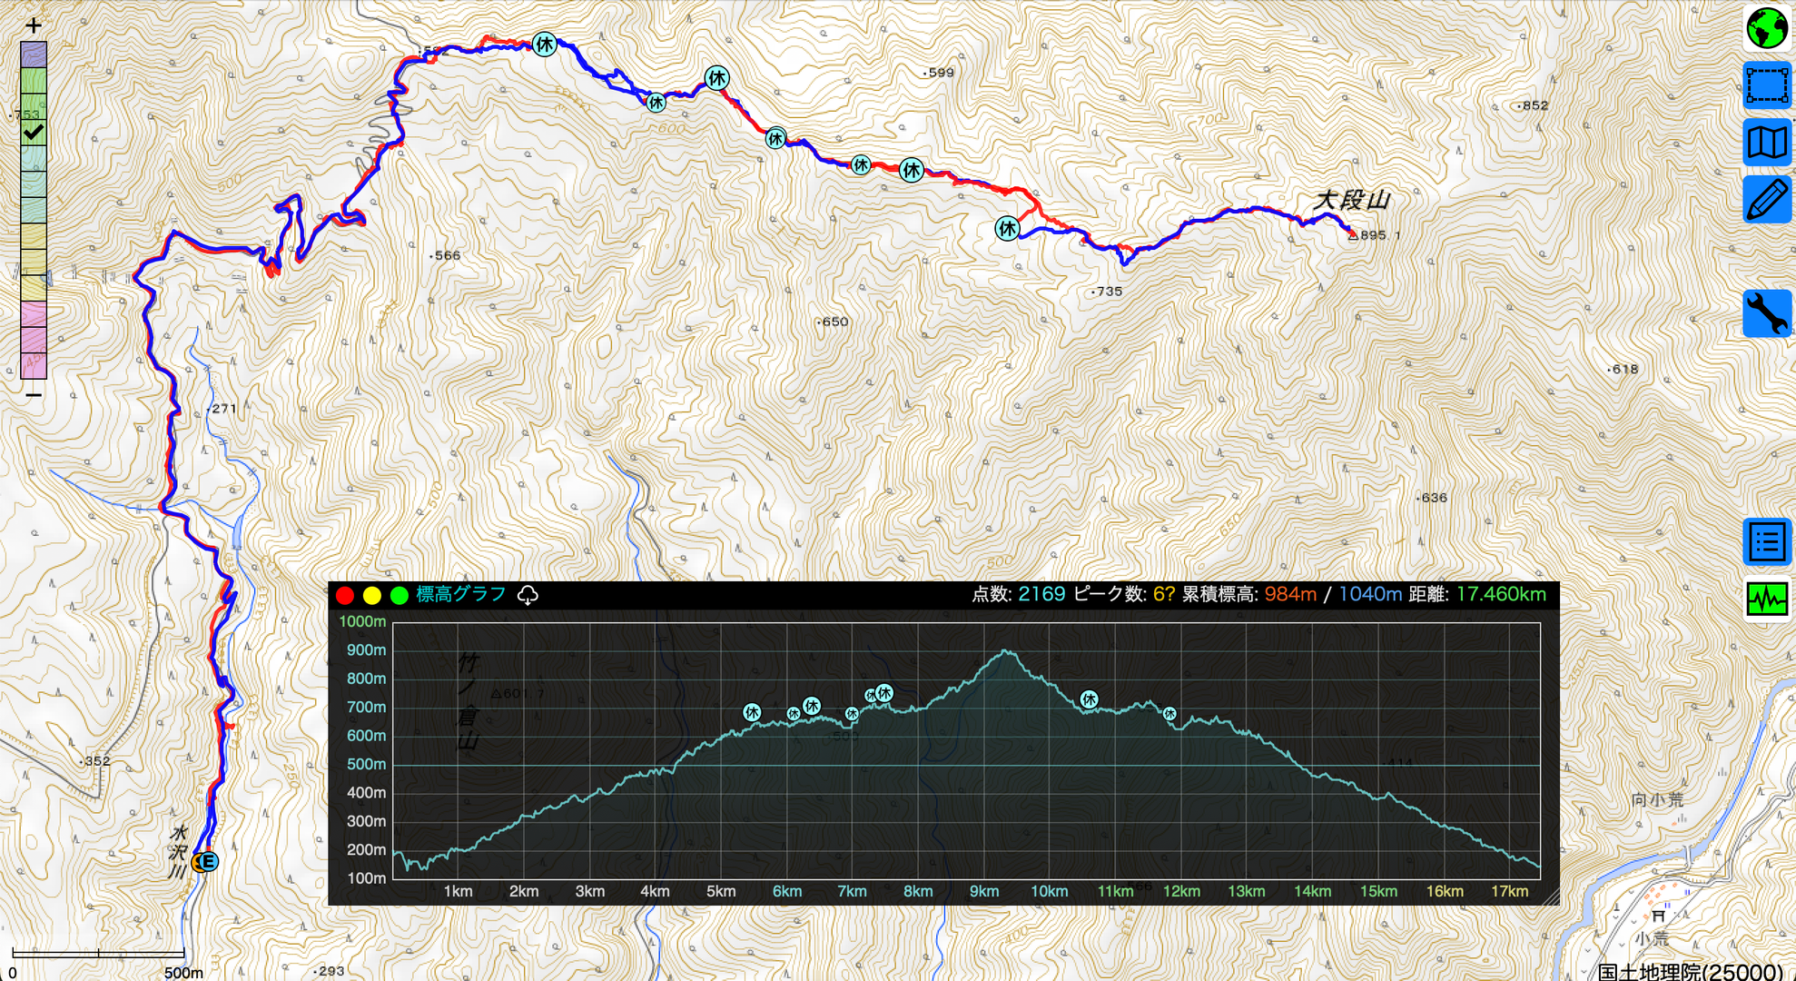Open the list panel icon
This screenshot has height=981, width=1796.
pyautogui.click(x=1766, y=542)
